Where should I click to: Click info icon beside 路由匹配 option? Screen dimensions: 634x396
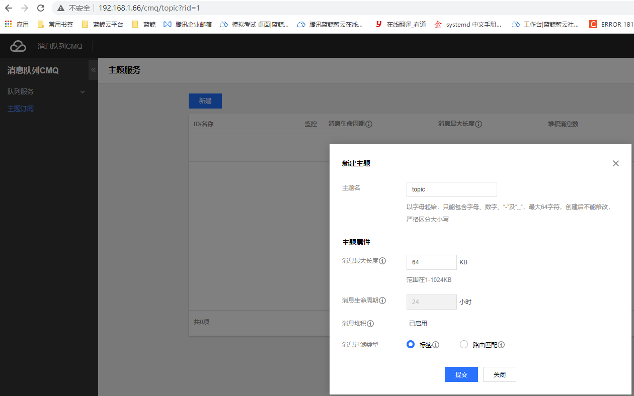(x=501, y=345)
